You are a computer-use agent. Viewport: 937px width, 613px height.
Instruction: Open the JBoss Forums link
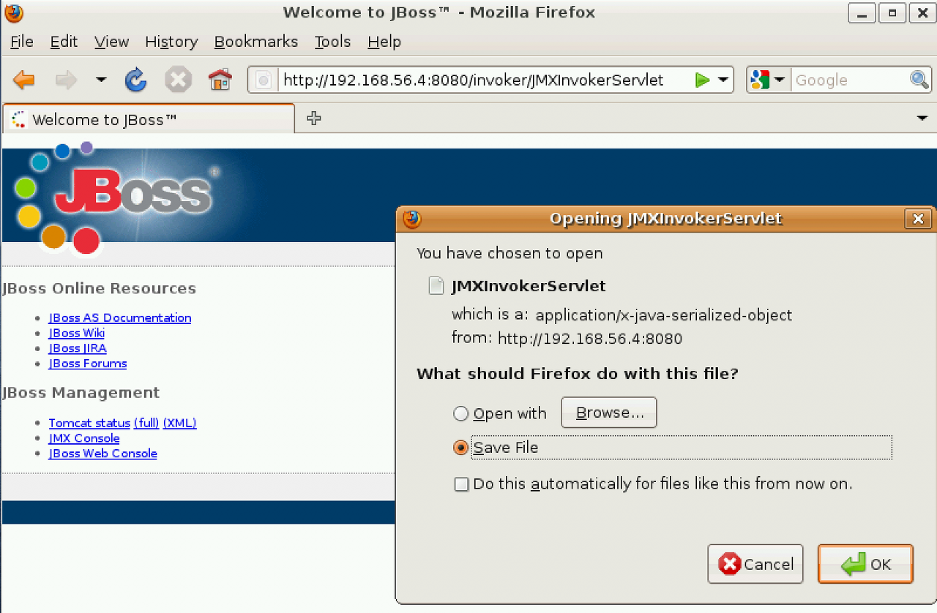coord(88,364)
